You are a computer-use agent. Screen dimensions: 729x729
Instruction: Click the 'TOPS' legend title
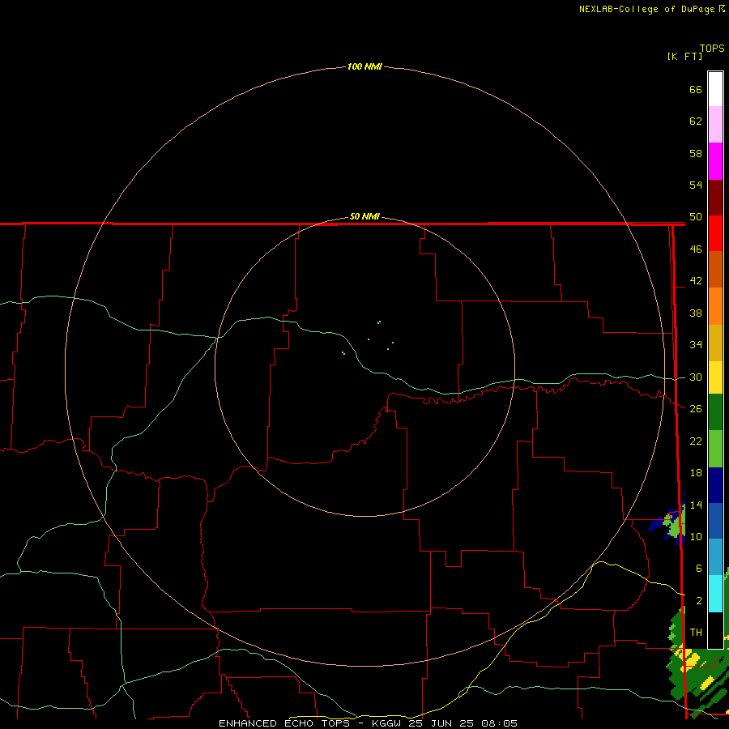[x=712, y=48]
